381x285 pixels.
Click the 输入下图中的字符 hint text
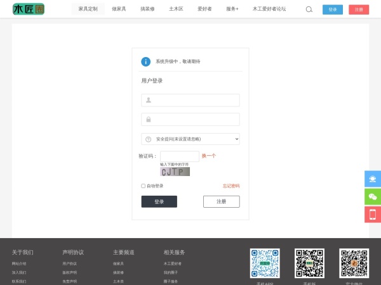click(x=174, y=165)
